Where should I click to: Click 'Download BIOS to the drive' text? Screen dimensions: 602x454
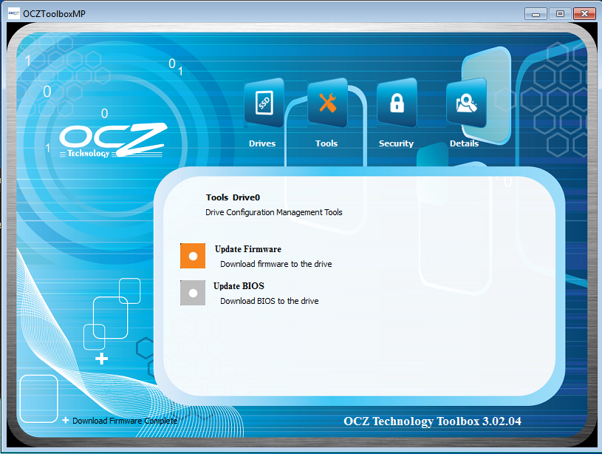269,301
